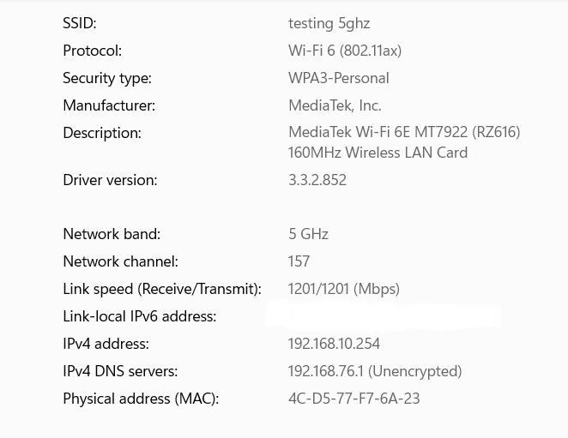Click the Link speed (Receive/Transmit) label

[x=162, y=289]
